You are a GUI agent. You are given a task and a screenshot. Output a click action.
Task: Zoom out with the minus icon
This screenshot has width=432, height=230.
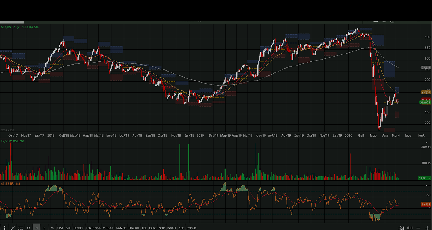(x=418, y=227)
